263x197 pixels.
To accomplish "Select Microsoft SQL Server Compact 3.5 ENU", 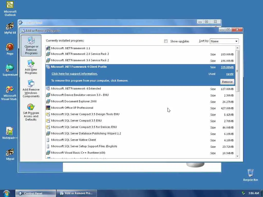I will click(140, 121).
